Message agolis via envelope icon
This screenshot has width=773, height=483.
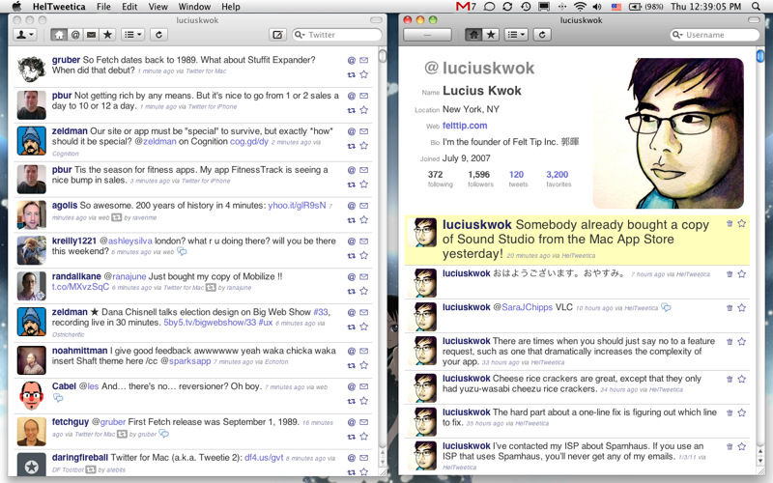[x=364, y=206]
